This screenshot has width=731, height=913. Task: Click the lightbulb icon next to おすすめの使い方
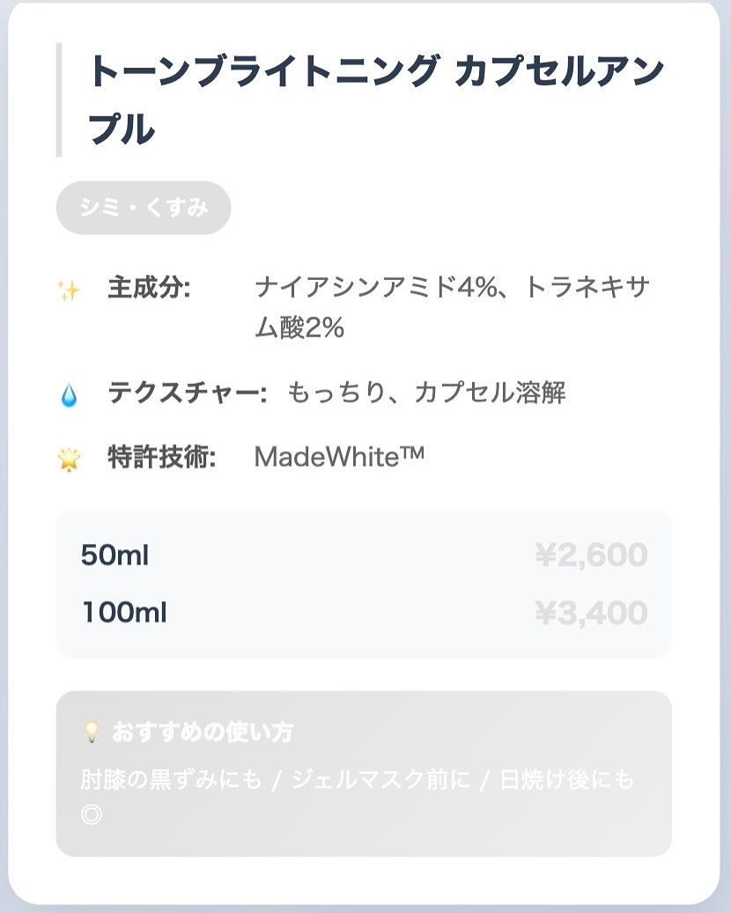click(x=90, y=732)
